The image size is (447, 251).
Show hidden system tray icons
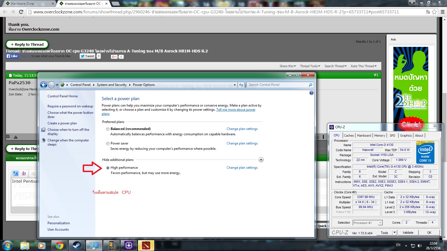(406, 245)
